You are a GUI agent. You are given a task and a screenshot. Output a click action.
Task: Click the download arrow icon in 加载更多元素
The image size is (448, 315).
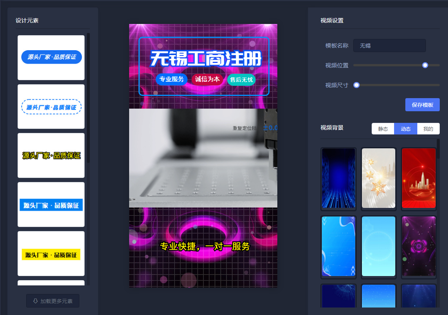[36, 301]
